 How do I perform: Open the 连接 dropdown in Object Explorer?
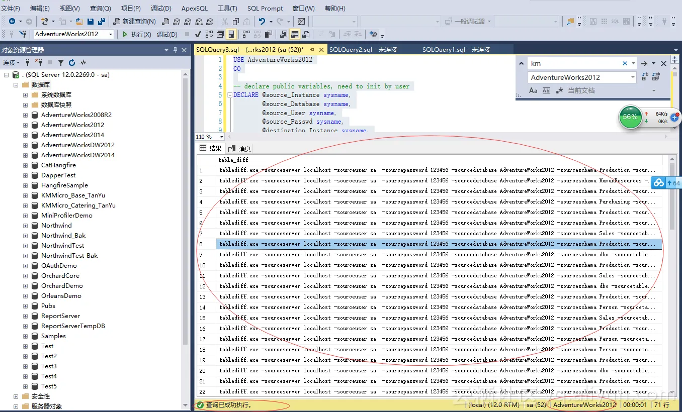[11, 62]
